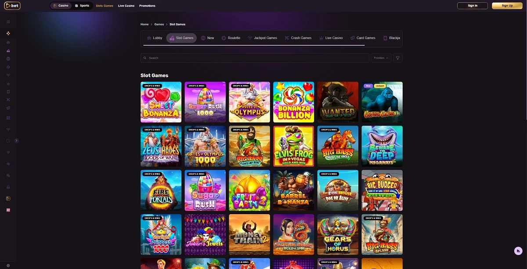This screenshot has width=527, height=269.
Task: Open Bonanza Billion game
Action: click(293, 102)
